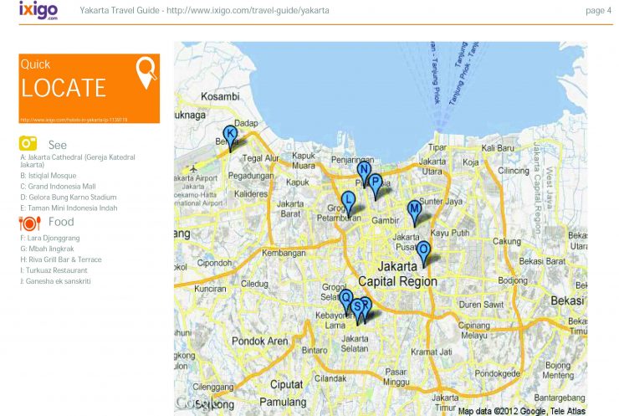Open the small hotels URL in the orange banner
The width and height of the screenshot is (619, 416).
click(74, 120)
